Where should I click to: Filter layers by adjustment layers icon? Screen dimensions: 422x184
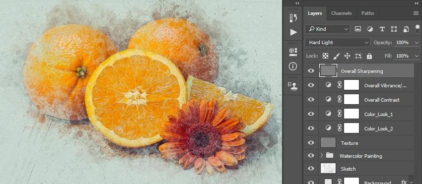370,29
